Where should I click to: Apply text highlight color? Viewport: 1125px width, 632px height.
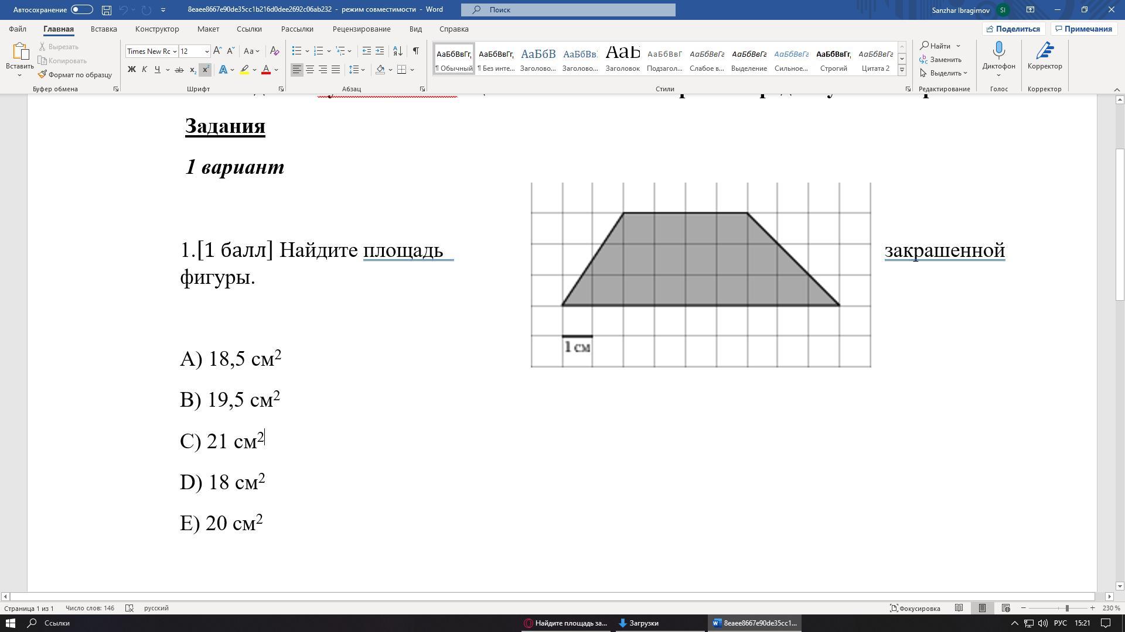point(244,70)
